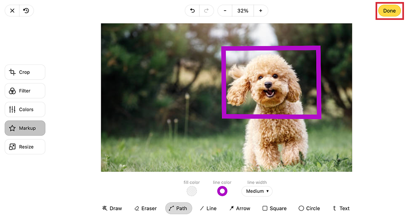
Task: Click the 32% zoom level display
Action: click(x=243, y=11)
